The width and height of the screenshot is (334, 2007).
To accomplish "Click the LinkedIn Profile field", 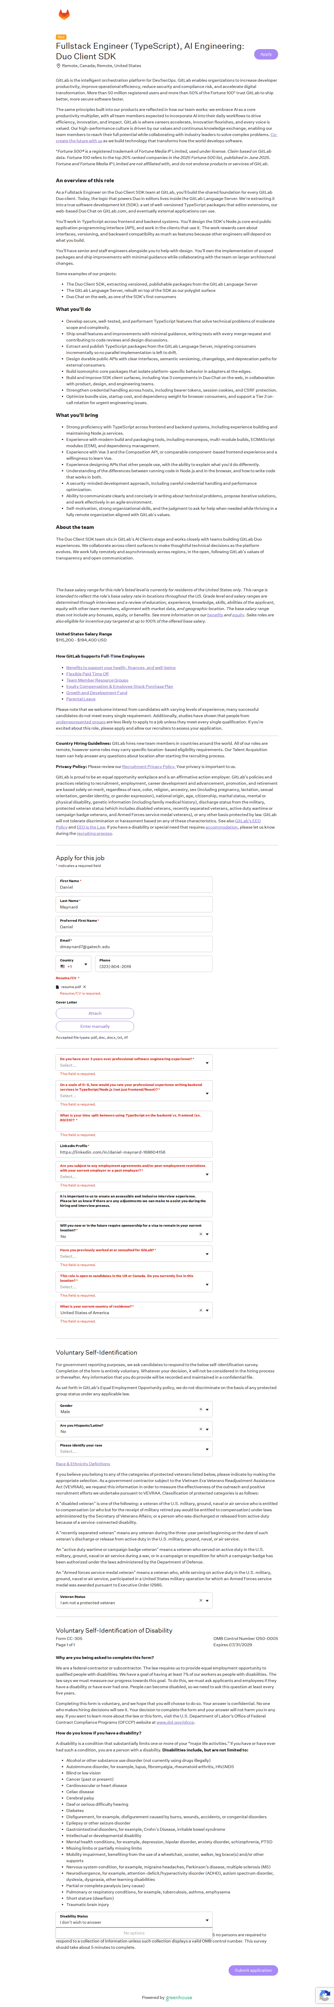I will 134,1149.
